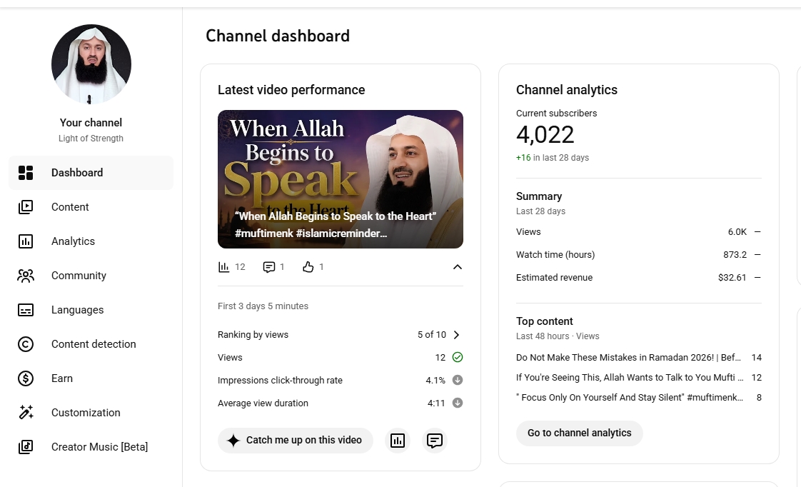Click the down-arrow icon beside Average view duration

point(458,403)
